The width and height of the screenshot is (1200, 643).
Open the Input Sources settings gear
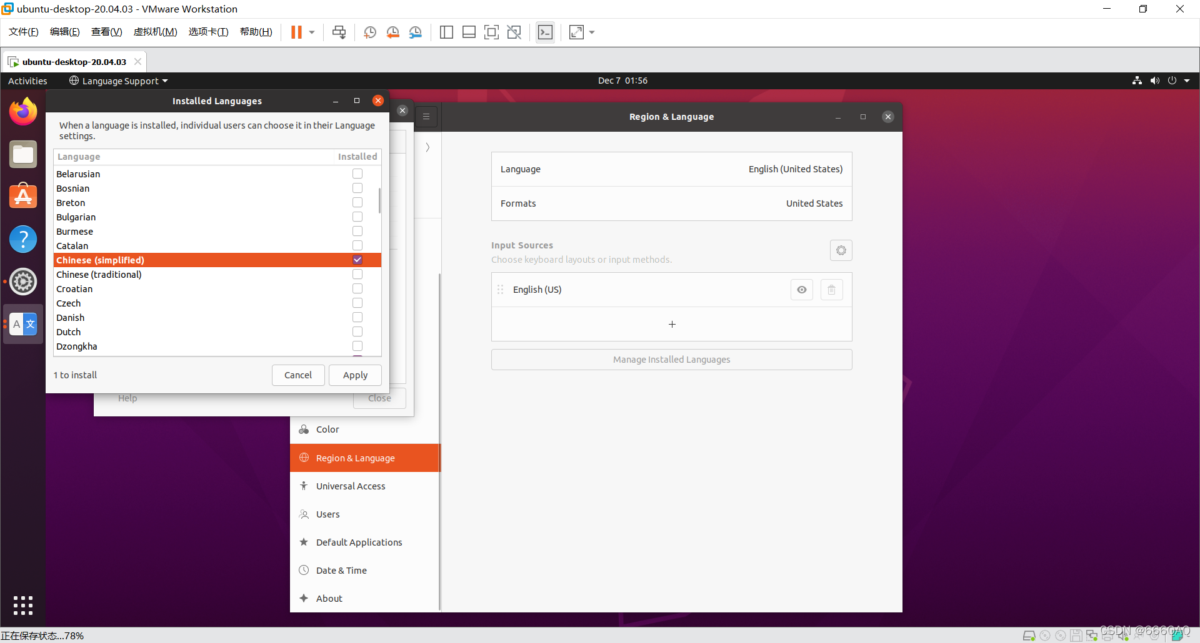coord(841,250)
